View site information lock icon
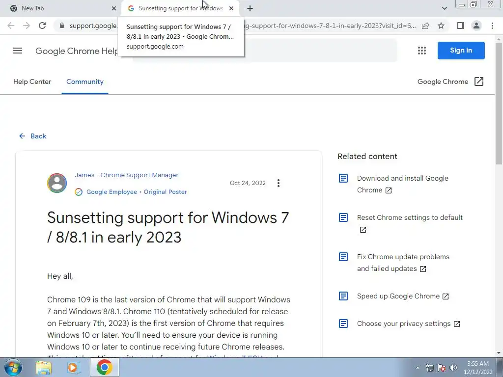 pyautogui.click(x=62, y=26)
